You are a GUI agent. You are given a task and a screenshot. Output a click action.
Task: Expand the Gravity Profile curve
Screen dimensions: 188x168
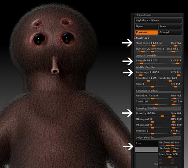[x=158, y=108]
